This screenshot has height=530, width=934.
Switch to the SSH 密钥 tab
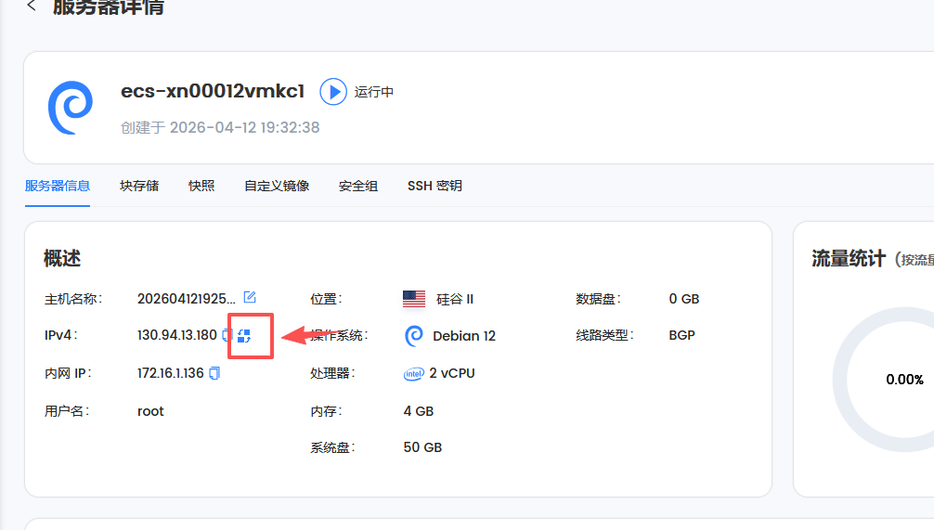[x=435, y=186]
